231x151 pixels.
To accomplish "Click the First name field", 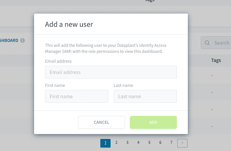I will [76, 96].
